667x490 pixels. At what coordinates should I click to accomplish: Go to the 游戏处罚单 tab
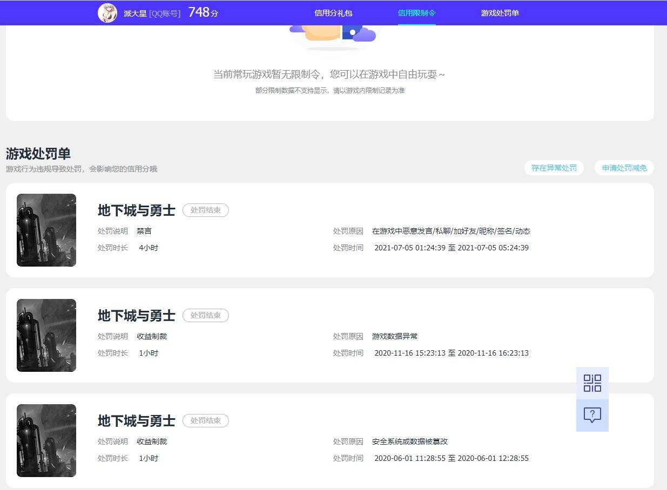tap(500, 13)
